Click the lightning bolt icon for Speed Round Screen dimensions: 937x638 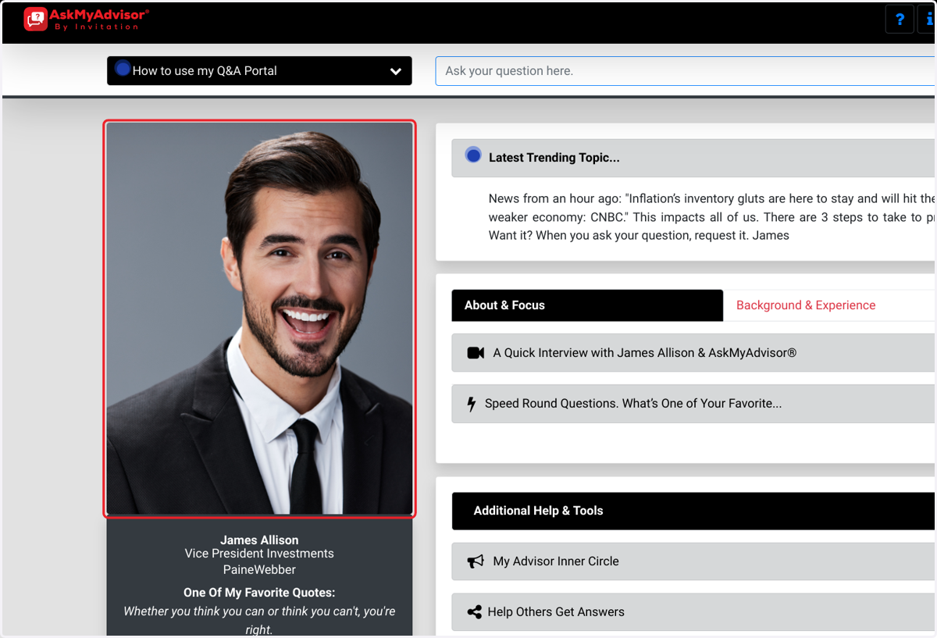tap(471, 404)
